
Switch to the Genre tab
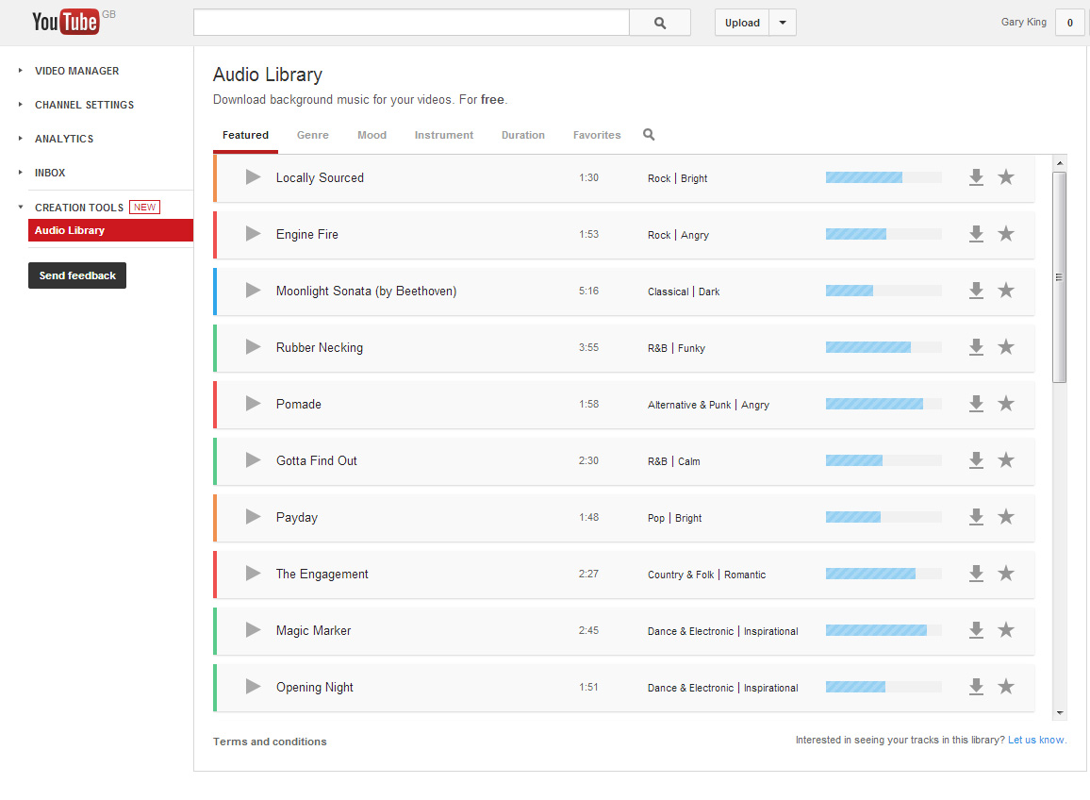click(313, 135)
